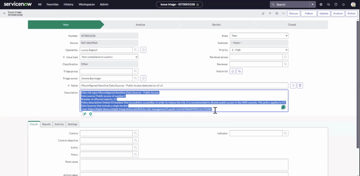Open the State dropdown

coord(259,36)
